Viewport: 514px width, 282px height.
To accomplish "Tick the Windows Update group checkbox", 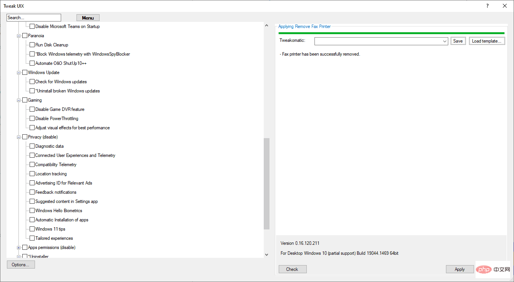I will [25, 73].
